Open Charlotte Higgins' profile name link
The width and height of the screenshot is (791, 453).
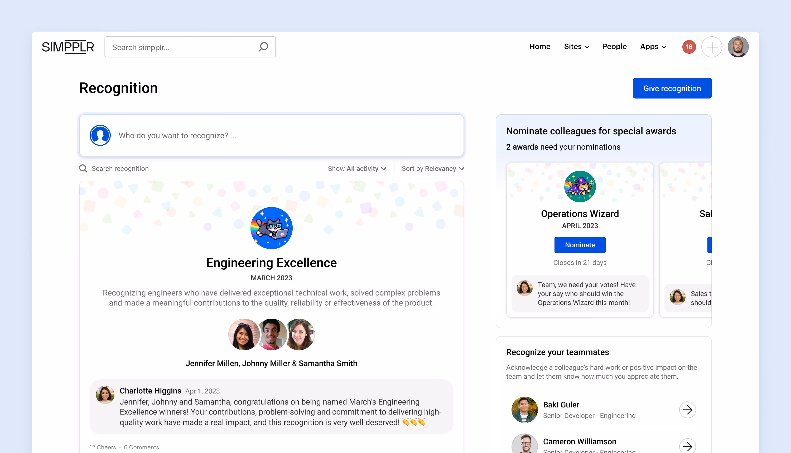point(150,391)
